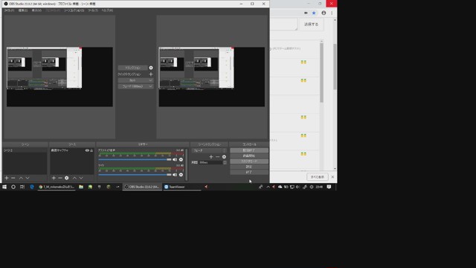Add quick transition with plus icon

tap(151, 74)
